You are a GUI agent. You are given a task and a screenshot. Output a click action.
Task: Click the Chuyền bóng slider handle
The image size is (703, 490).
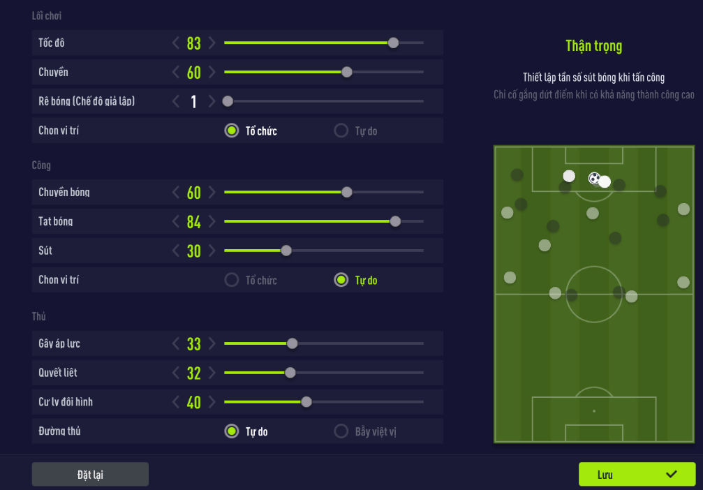346,192
